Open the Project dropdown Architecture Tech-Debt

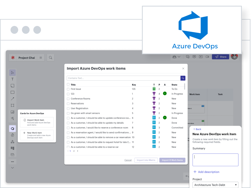216,185
